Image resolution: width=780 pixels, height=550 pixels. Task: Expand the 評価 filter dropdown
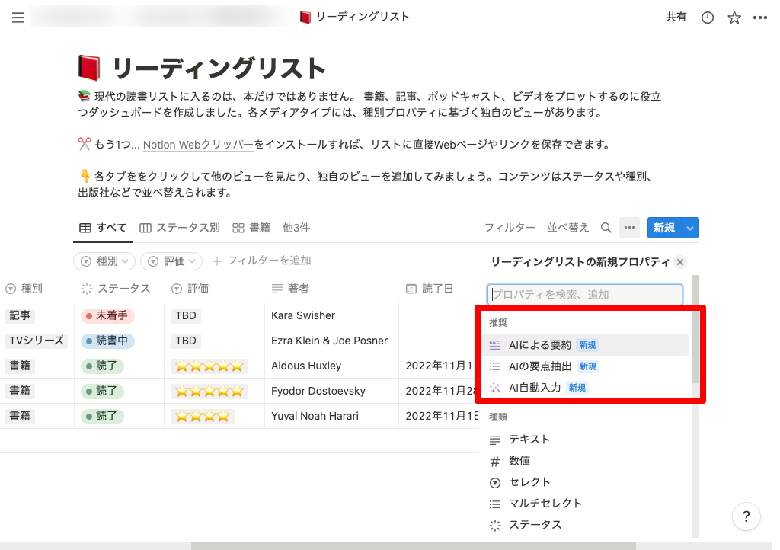(171, 261)
